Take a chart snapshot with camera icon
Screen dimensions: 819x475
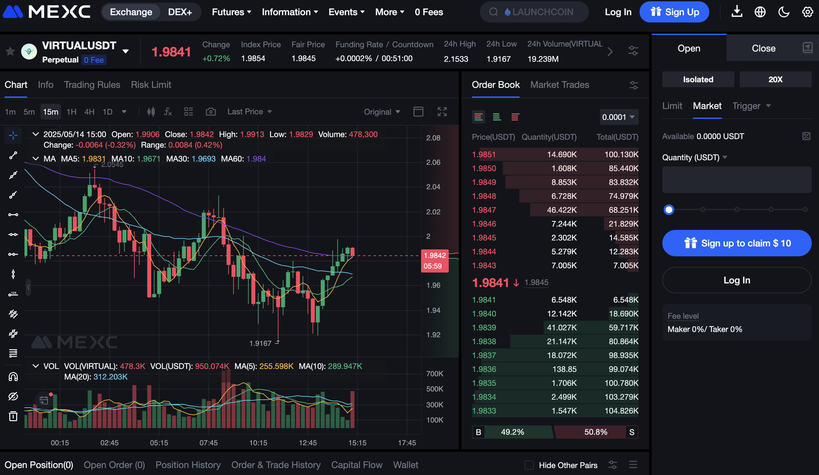point(211,112)
